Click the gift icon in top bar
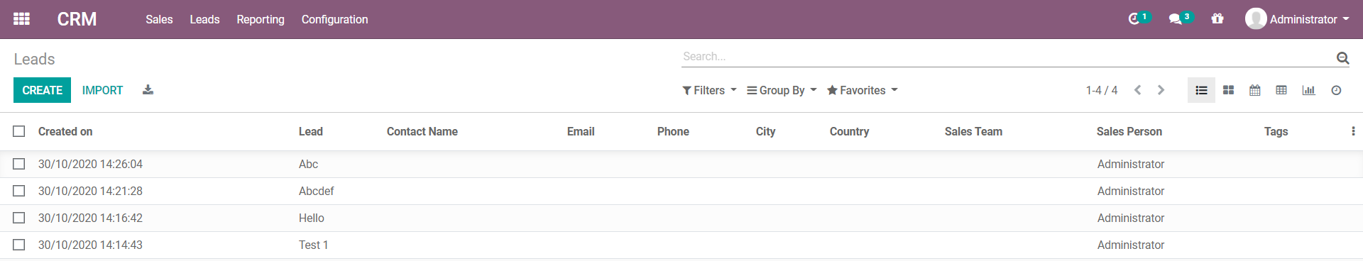This screenshot has height=261, width=1363. (1217, 19)
